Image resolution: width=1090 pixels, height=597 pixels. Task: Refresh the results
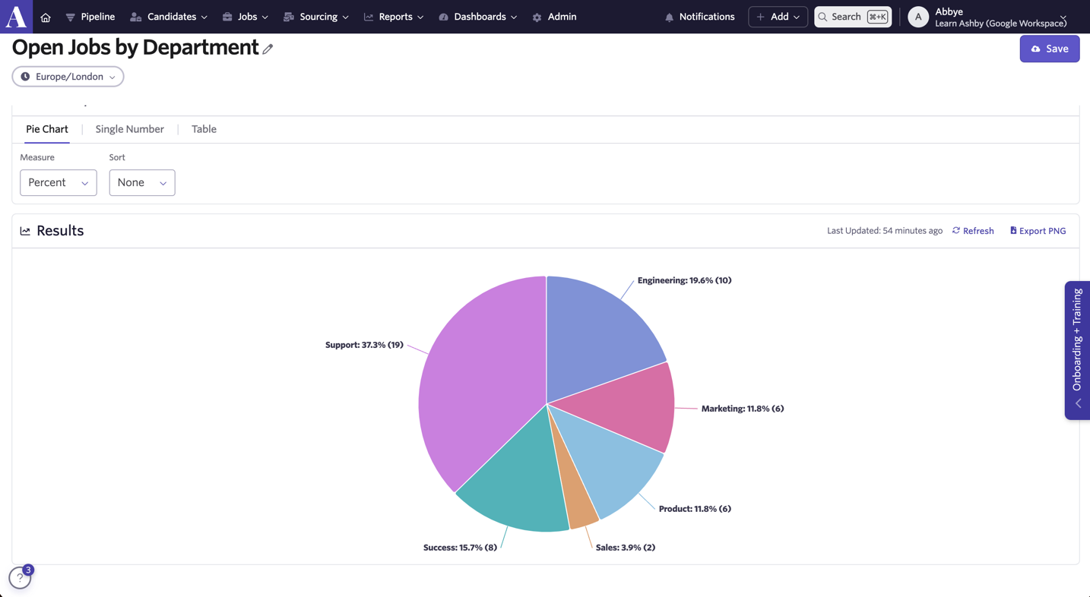973,231
